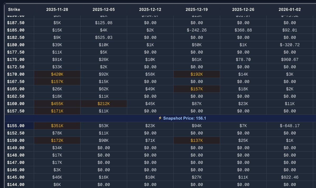The image size is (316, 188).
Task: Click the $-242.26 cell in the $185.00 row
Action: pos(197,30)
